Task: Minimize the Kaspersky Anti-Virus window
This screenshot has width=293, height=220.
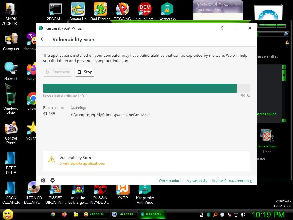Action: tap(236, 28)
